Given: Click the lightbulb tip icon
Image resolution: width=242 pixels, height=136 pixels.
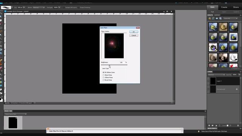Looking at the screenshot, I should pyautogui.click(x=199, y=131).
